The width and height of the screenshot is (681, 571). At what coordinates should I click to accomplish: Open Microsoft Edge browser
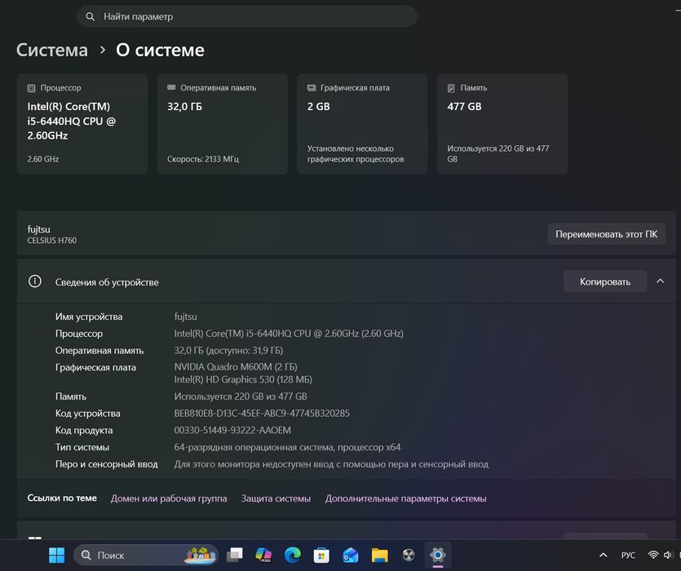point(292,555)
